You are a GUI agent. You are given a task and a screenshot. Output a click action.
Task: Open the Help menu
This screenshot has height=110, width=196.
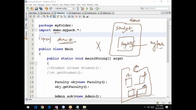pyautogui.click(x=96, y=5)
